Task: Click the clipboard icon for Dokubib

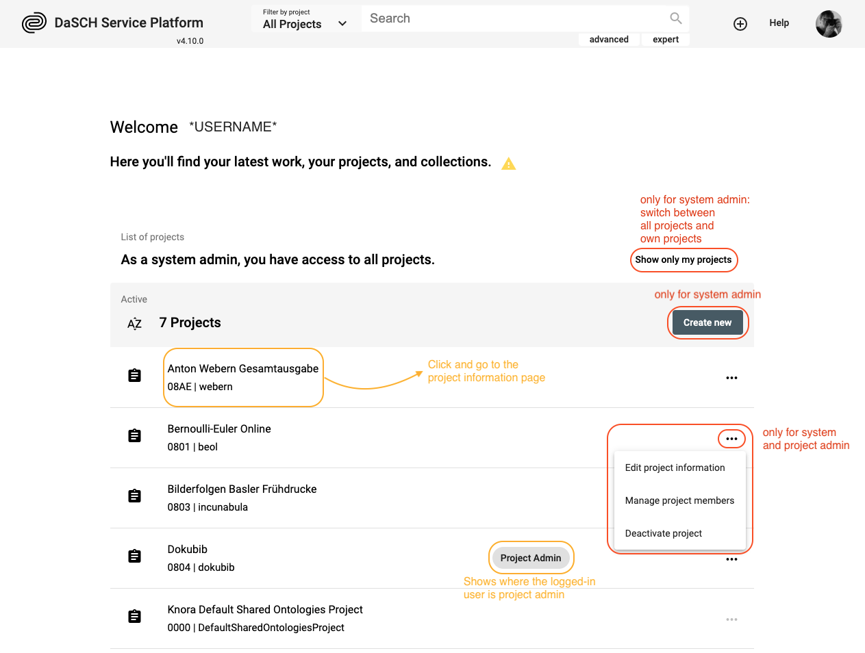Action: pyautogui.click(x=135, y=556)
